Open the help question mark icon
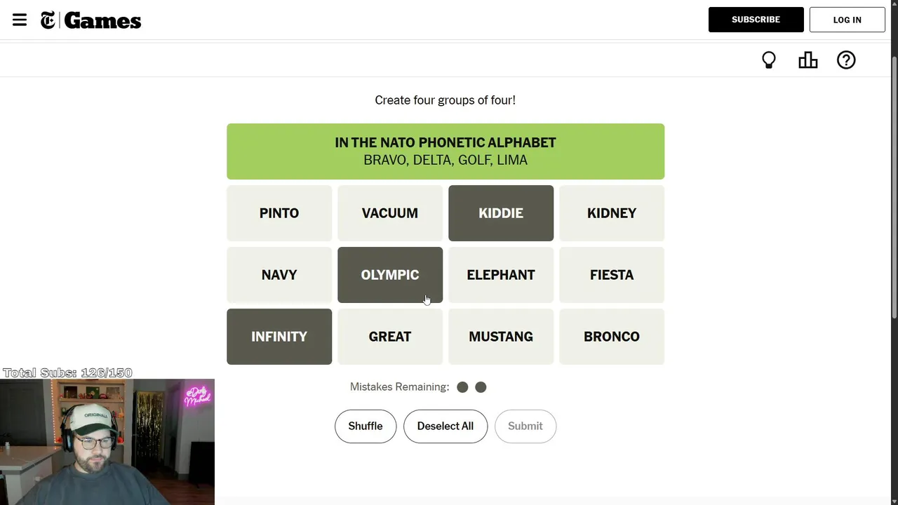 tap(846, 60)
